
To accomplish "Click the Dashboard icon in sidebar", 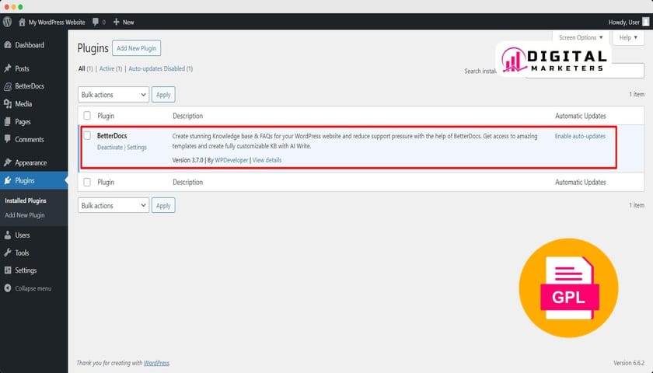I will coord(7,45).
